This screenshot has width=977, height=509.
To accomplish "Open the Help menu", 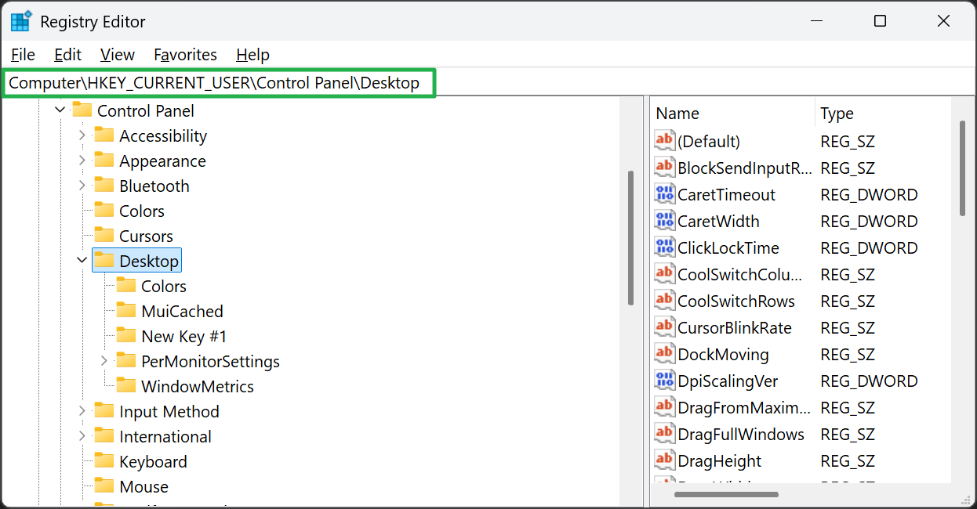I will [x=252, y=55].
